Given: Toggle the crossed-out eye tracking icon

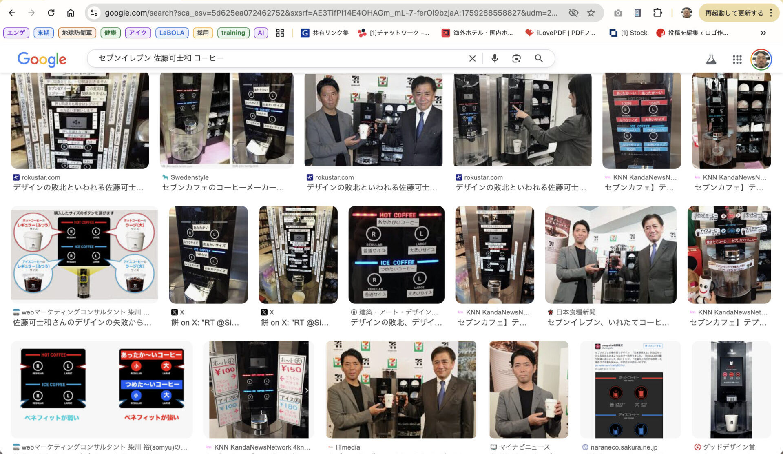Looking at the screenshot, I should point(573,13).
